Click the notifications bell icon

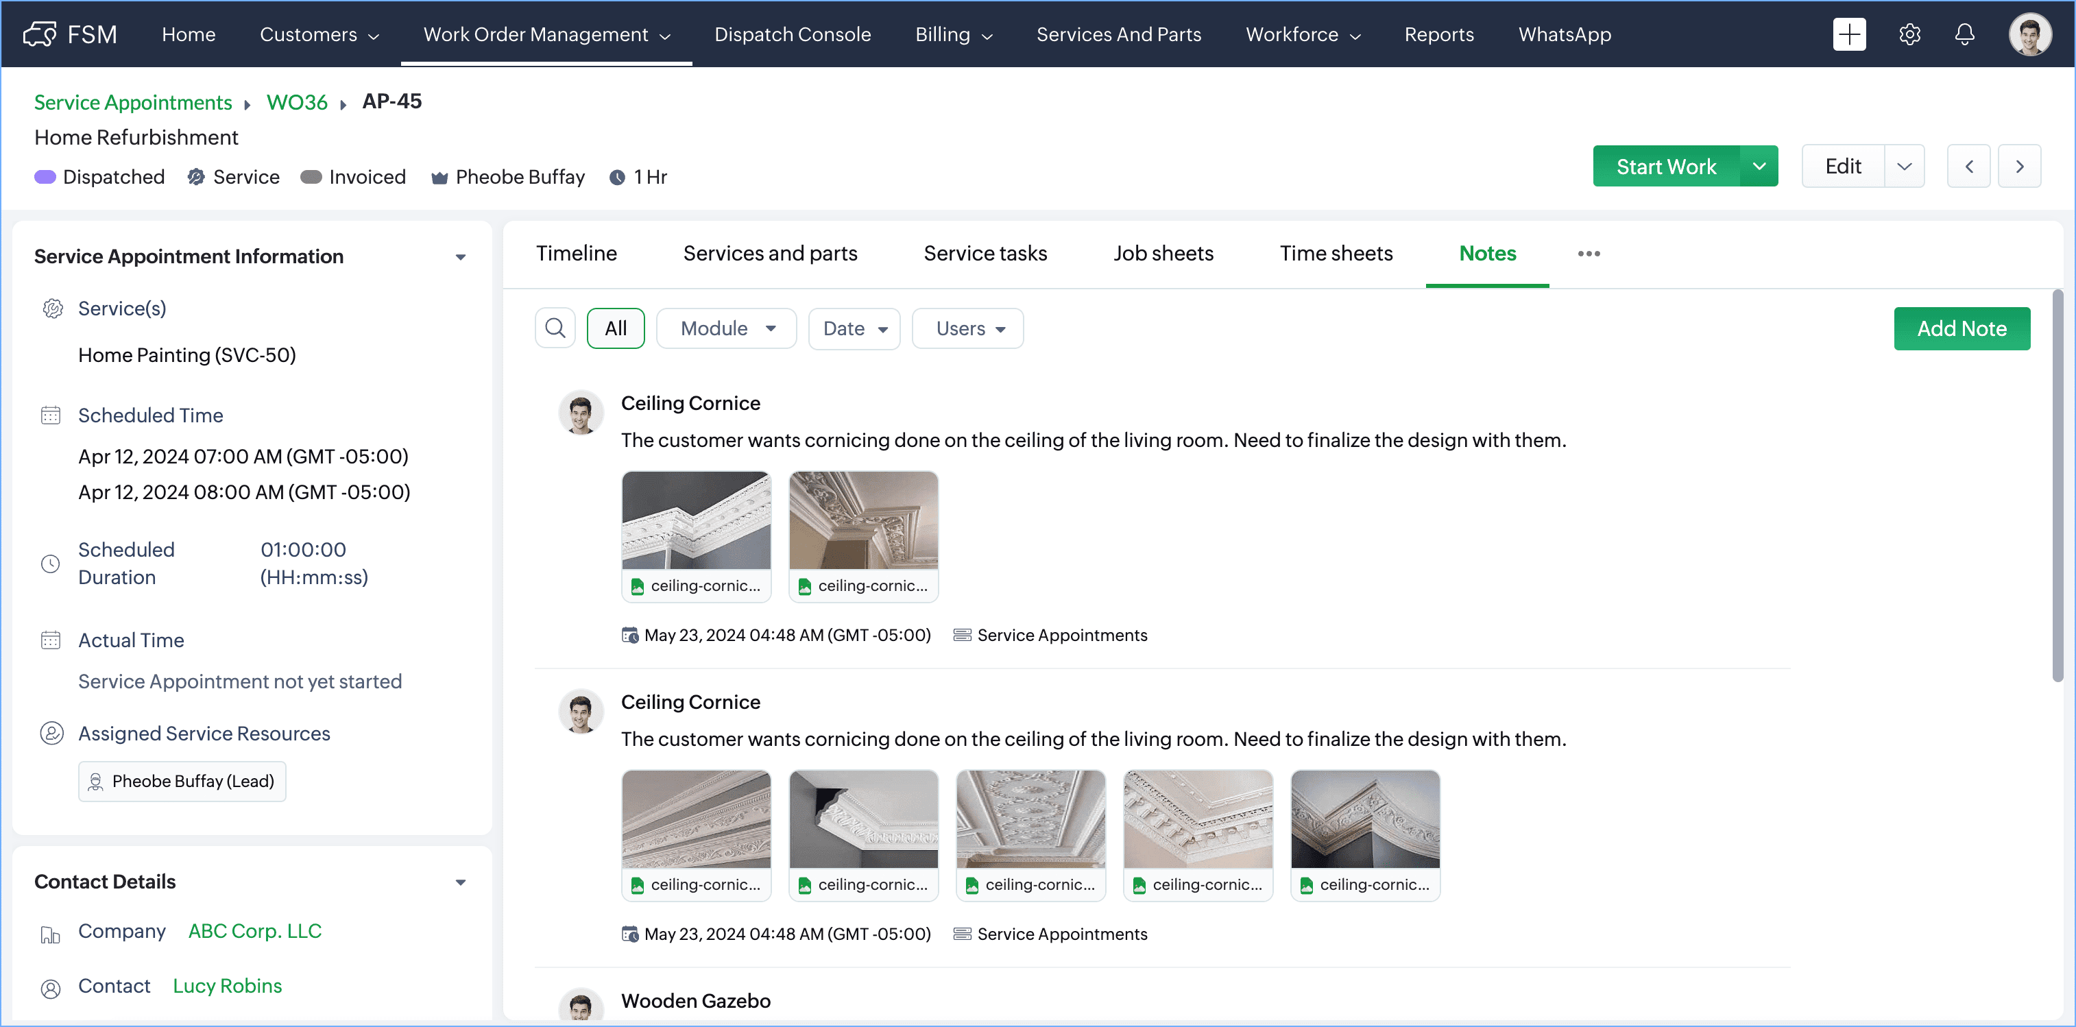pos(1965,34)
